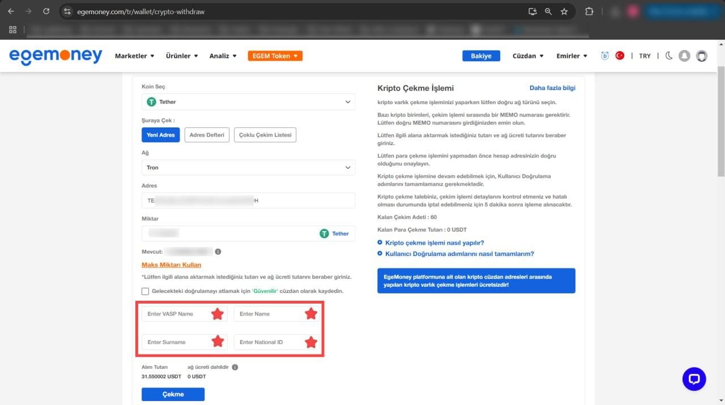Click the 31.550002 USDT Alım Tutarı value

(x=161, y=377)
